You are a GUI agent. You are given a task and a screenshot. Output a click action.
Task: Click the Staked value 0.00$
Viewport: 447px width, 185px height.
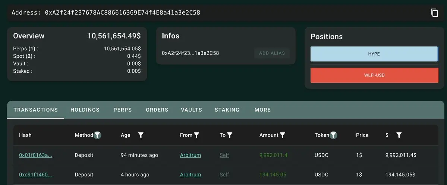134,71
